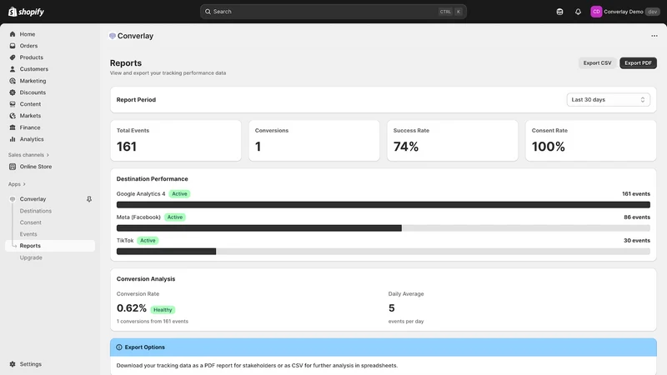Screen dimensions: 667x375
Task: Click the CD account avatar
Action: pos(596,12)
